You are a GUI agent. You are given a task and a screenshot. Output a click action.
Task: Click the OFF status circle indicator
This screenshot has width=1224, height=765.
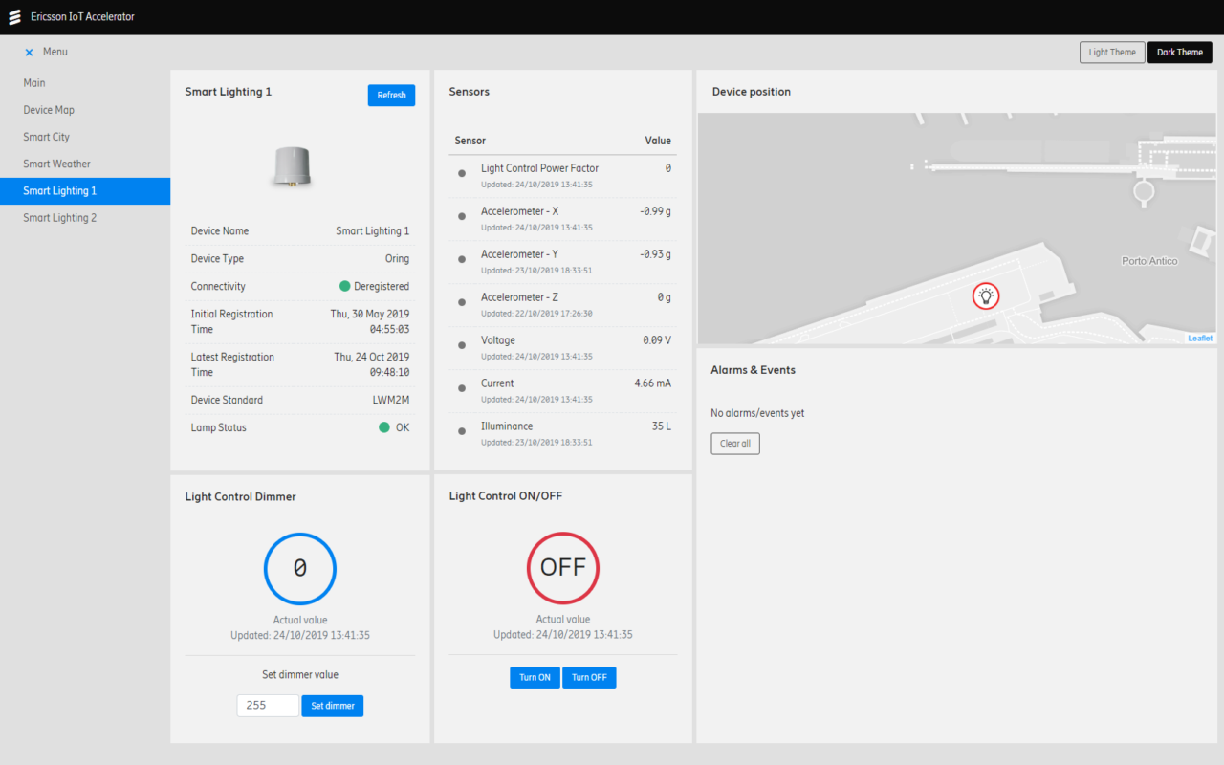pos(562,568)
